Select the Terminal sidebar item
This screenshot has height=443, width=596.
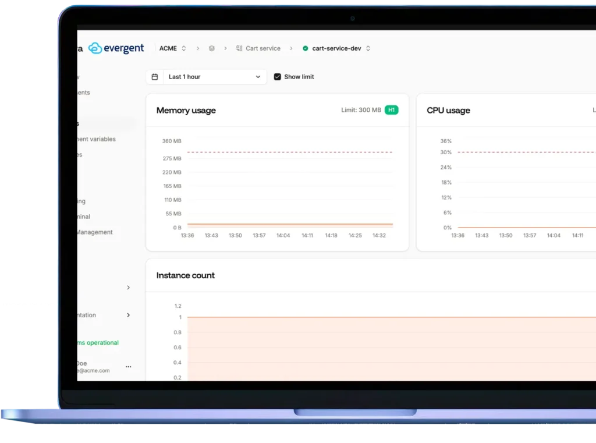click(83, 217)
